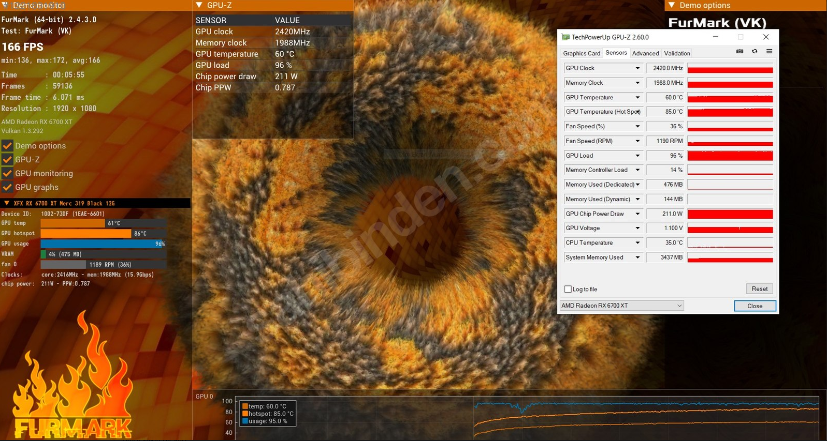The width and height of the screenshot is (827, 441).
Task: Click the FurMark (VK) heading
Action: pos(717,23)
